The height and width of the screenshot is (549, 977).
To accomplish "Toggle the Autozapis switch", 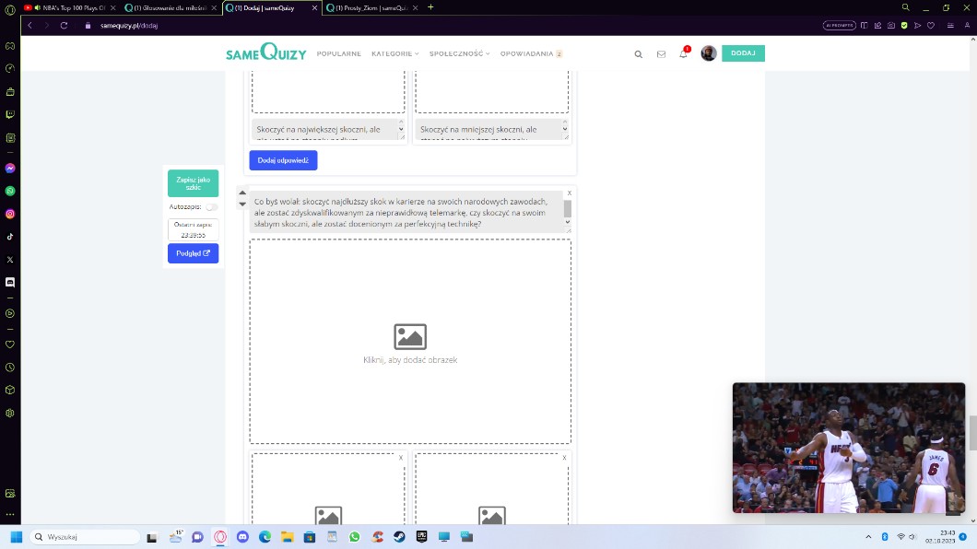I will point(211,207).
